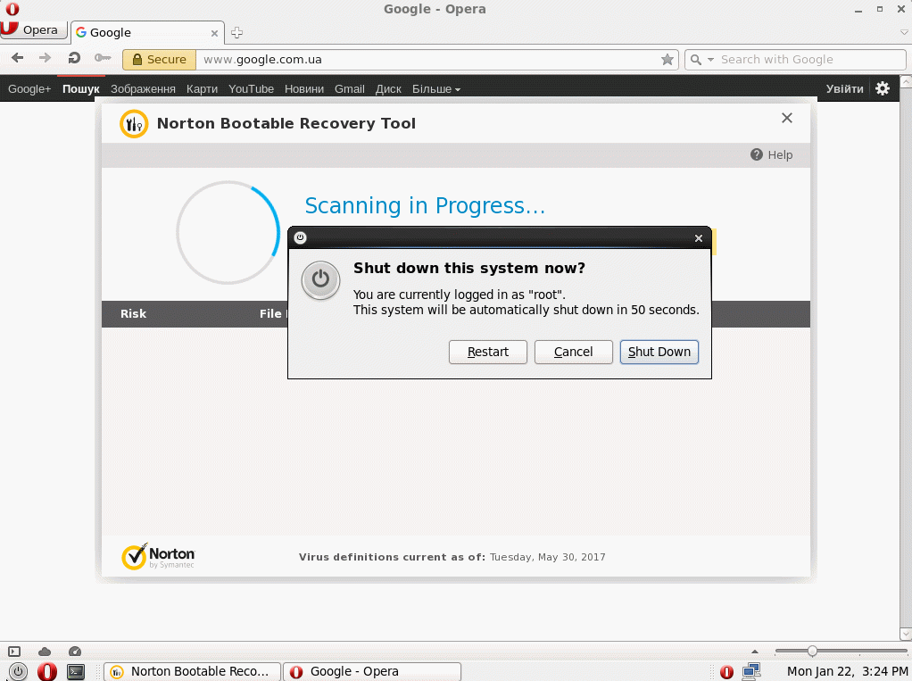The image size is (912, 681).
Task: Click the Risk column header
Action: pyautogui.click(x=133, y=313)
